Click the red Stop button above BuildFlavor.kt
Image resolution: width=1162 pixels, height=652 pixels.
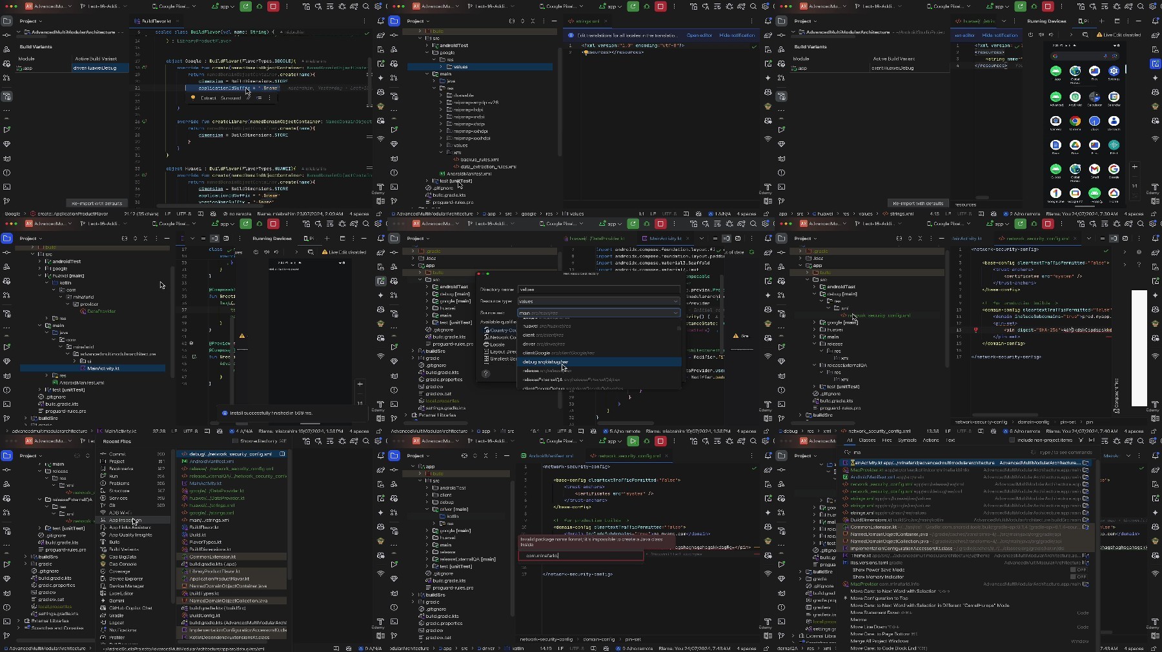273,6
